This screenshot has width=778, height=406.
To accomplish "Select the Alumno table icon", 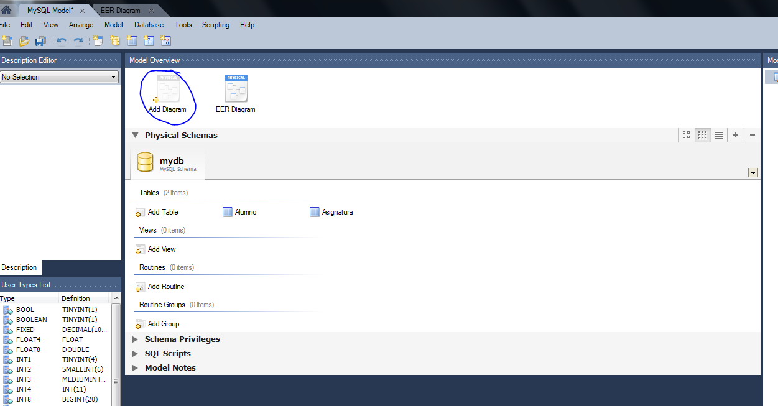I will [x=228, y=211].
